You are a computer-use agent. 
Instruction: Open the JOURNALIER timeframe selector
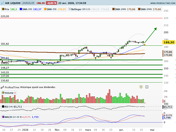coord(28,3)
